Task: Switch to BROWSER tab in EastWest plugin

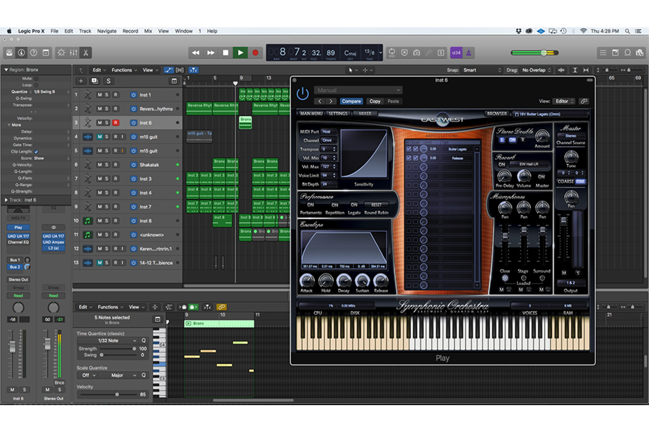Action: tap(497, 113)
